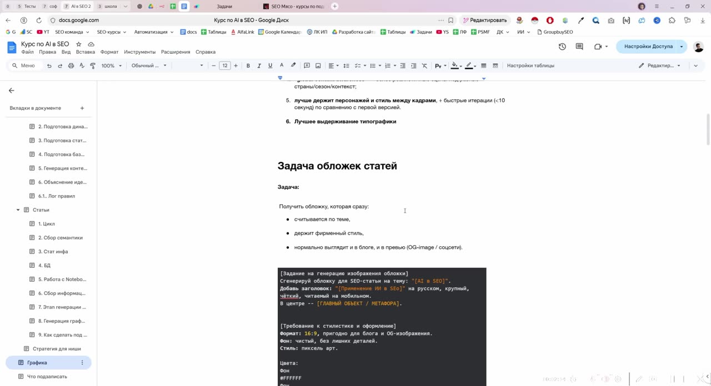Screen dimensions: 711x386
Task: Click the redo arrow icon
Action: point(60,65)
